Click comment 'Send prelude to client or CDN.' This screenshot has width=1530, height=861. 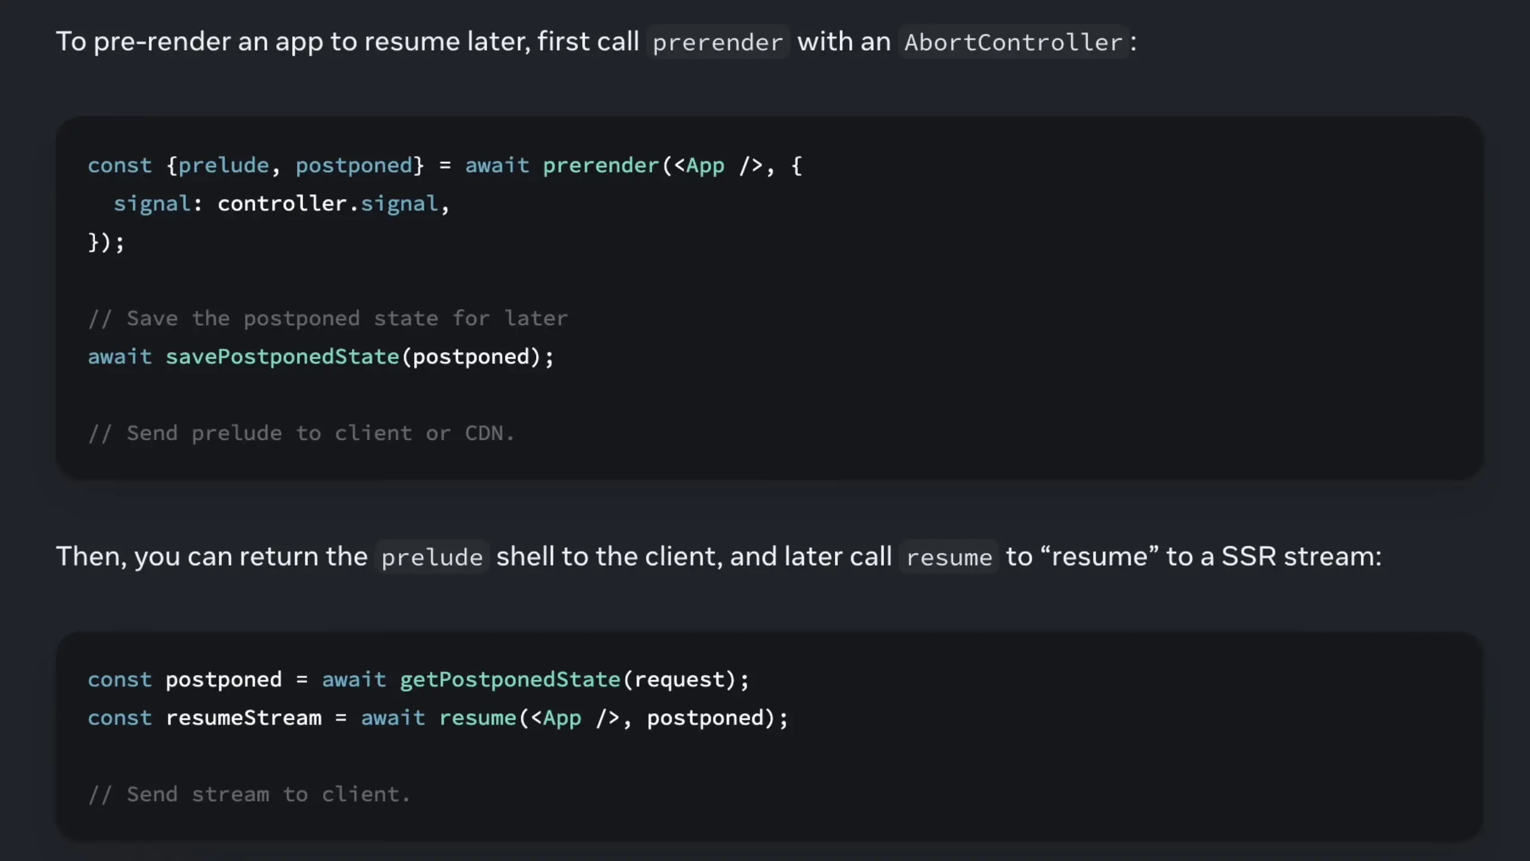click(302, 433)
